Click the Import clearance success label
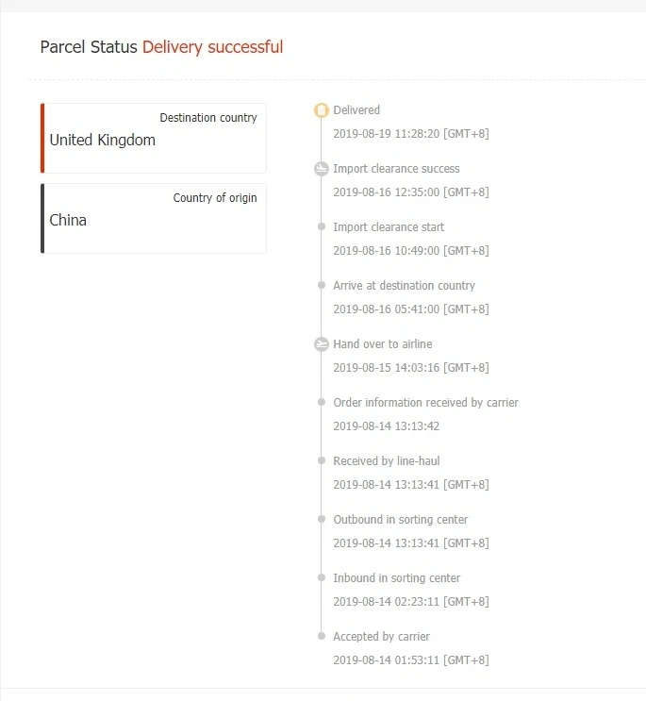The width and height of the screenshot is (646, 701). click(396, 169)
